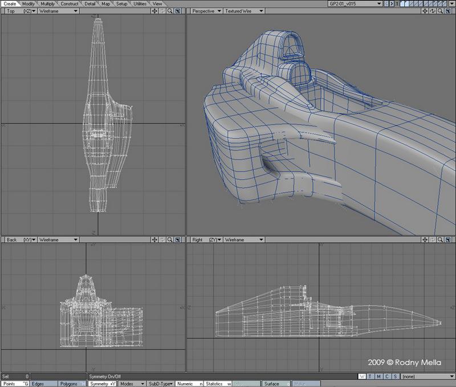Click the rotate icon in Perspective viewport
Viewport: 456px width, 387px height.
coord(434,11)
